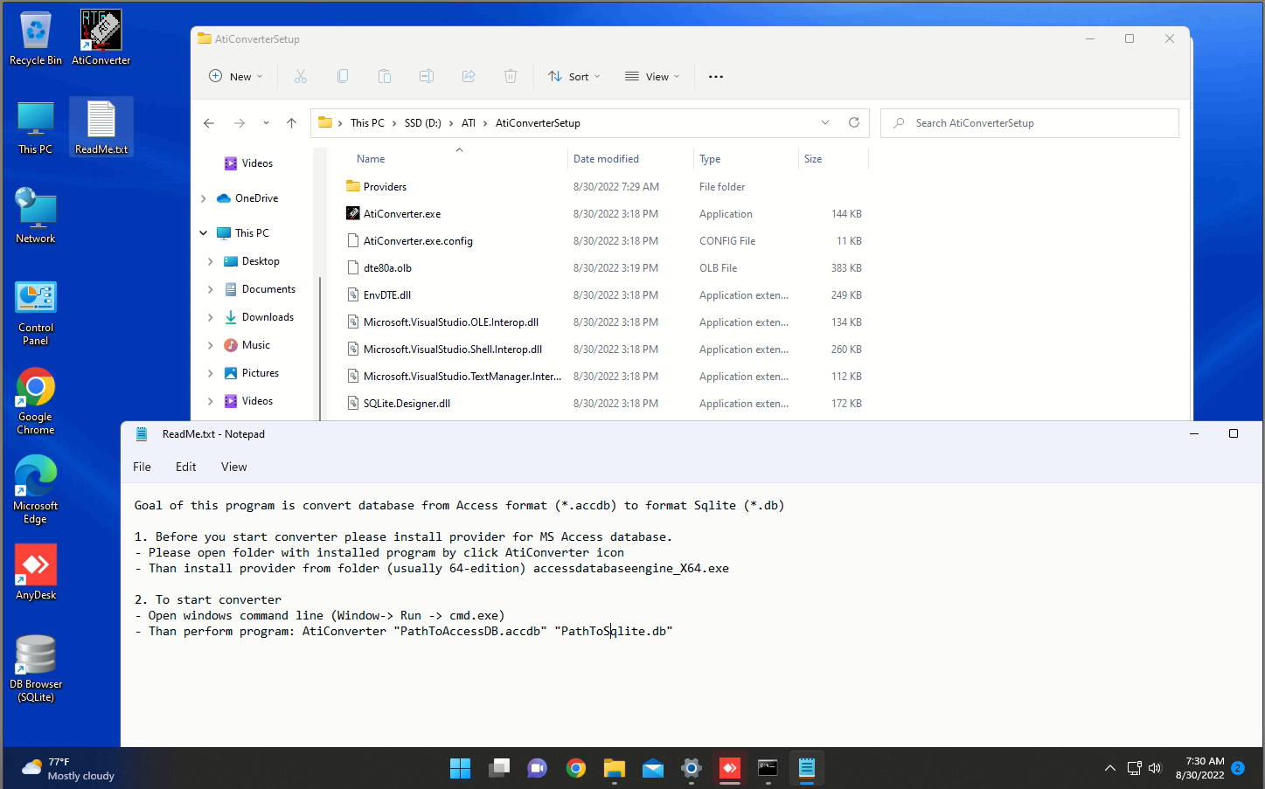
Task: Open the View dropdown in Explorer
Action: (652, 77)
